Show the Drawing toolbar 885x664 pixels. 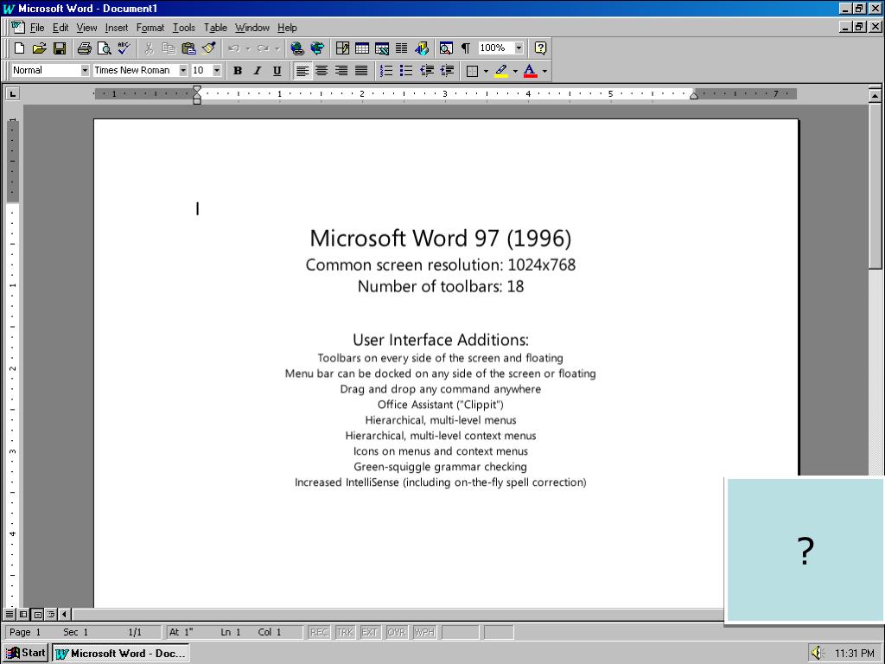point(422,48)
